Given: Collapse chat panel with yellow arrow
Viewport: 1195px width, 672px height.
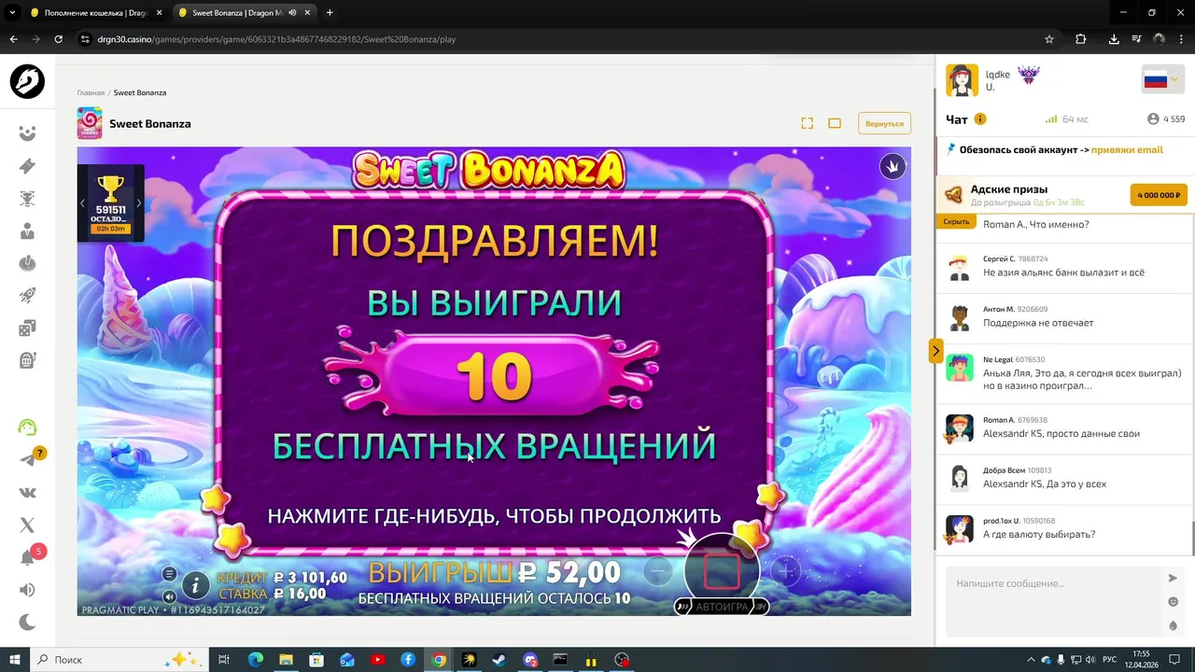Looking at the screenshot, I should coord(935,350).
